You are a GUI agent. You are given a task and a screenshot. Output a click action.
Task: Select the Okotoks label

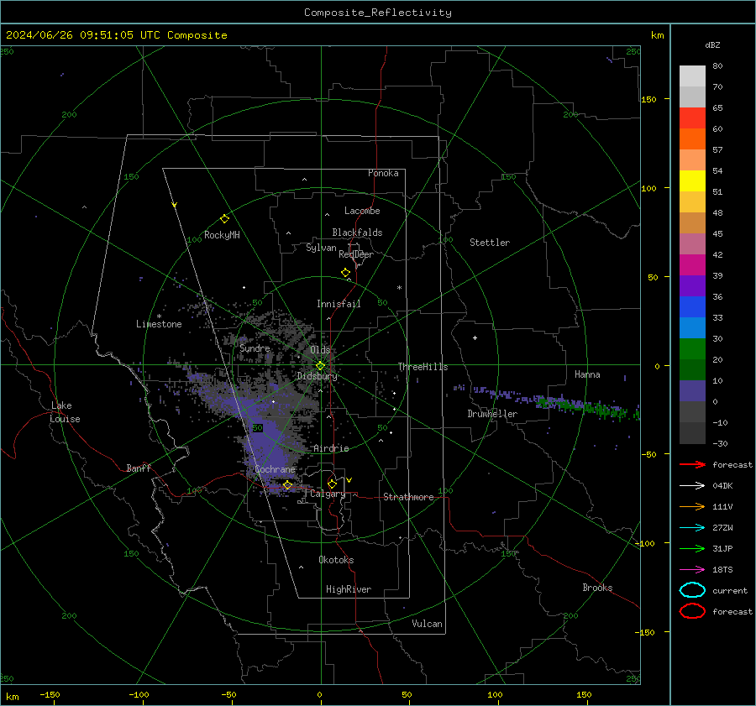[336, 560]
